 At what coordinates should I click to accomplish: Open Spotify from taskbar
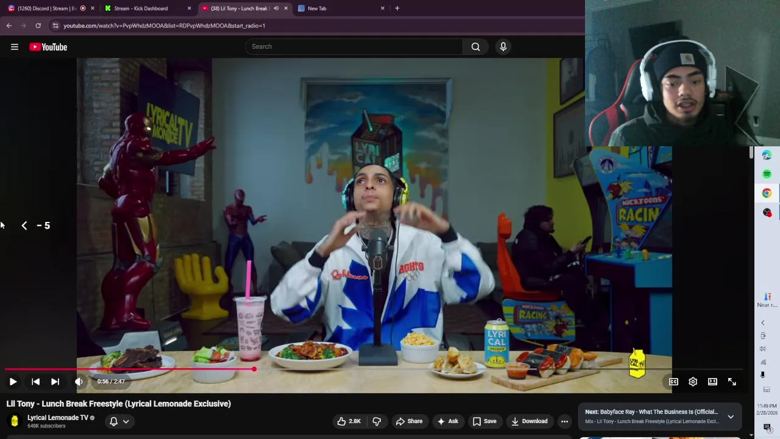point(767,174)
